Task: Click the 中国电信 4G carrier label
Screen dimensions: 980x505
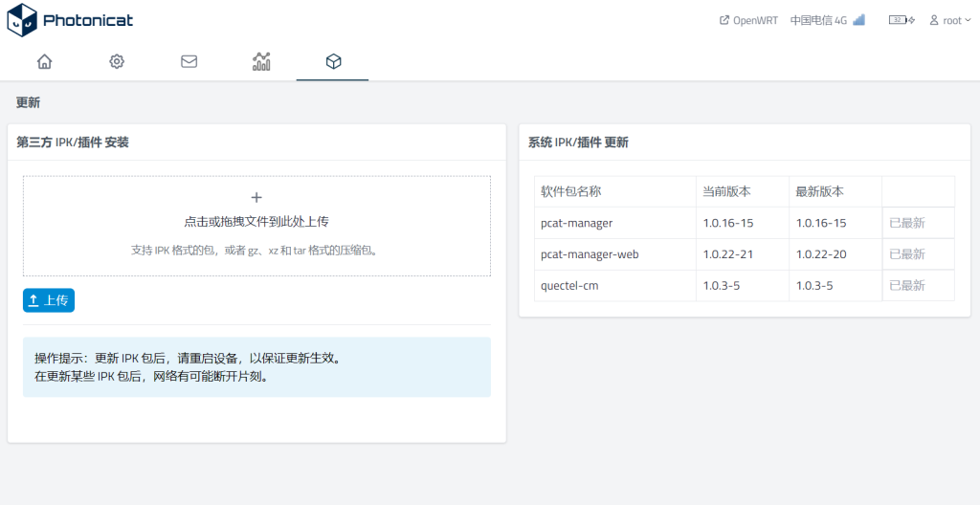Action: point(818,20)
